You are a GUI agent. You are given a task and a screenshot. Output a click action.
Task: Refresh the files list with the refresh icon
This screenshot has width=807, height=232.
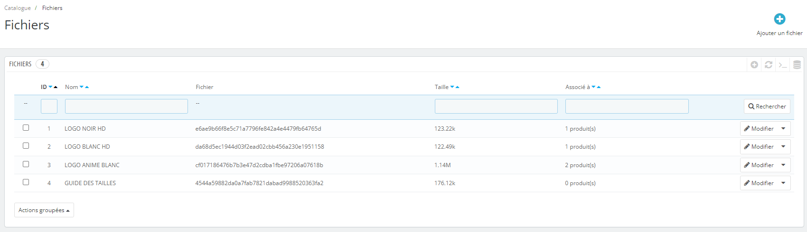(769, 65)
